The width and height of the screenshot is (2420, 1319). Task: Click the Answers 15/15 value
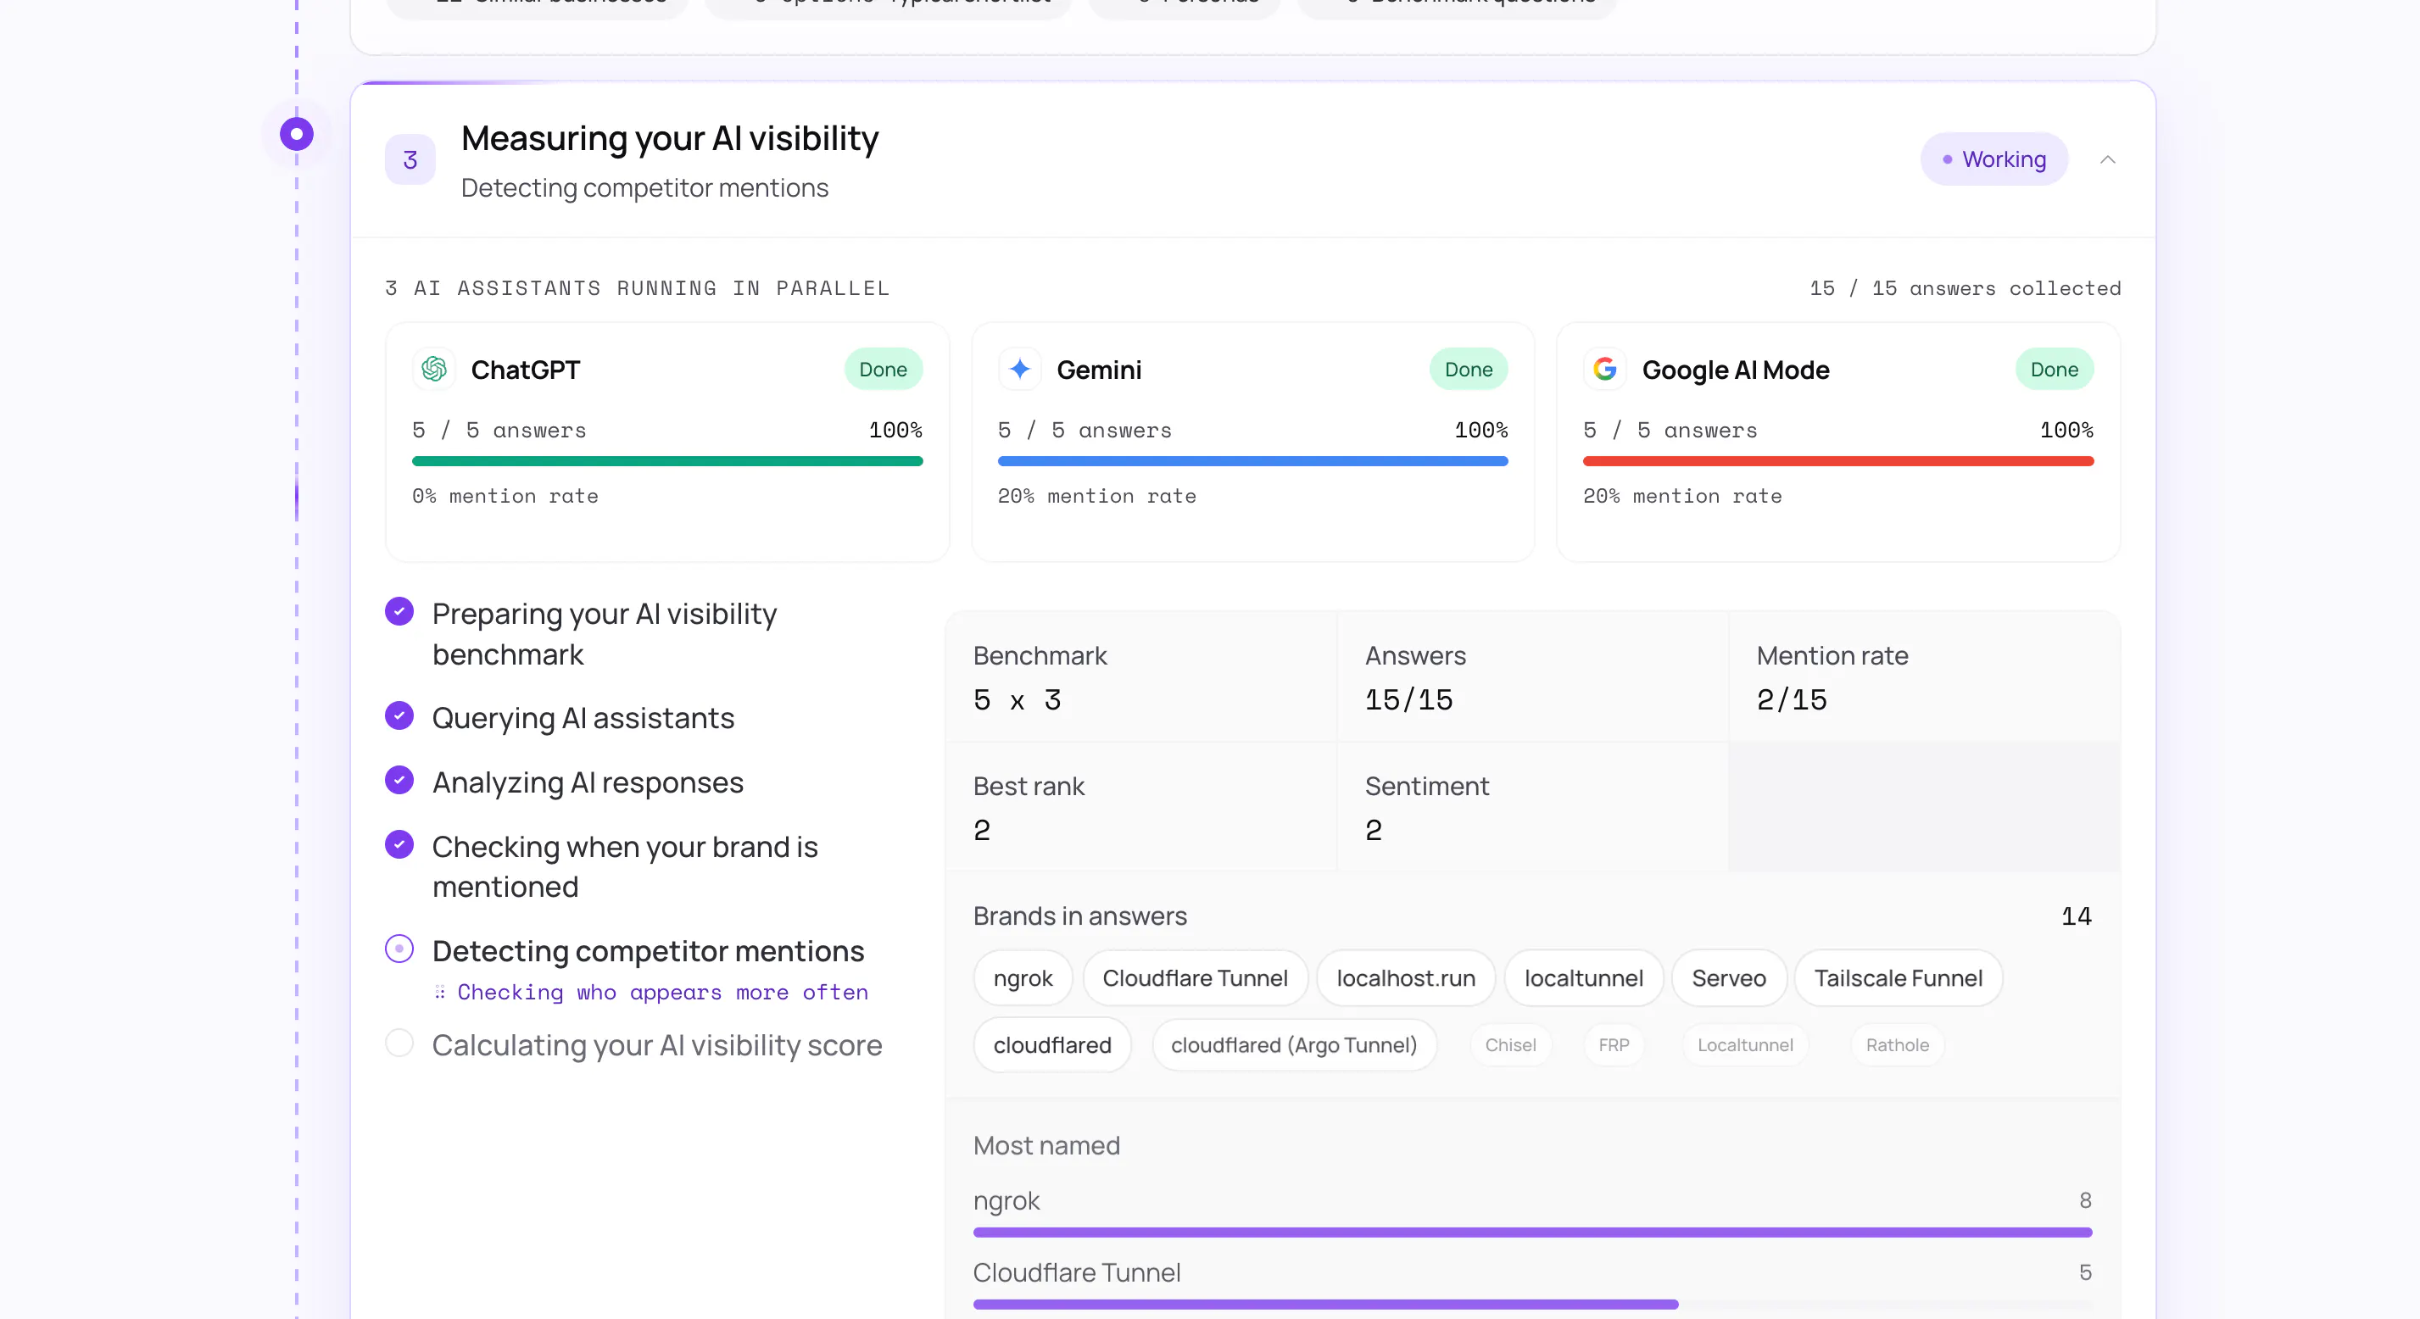pos(1408,700)
